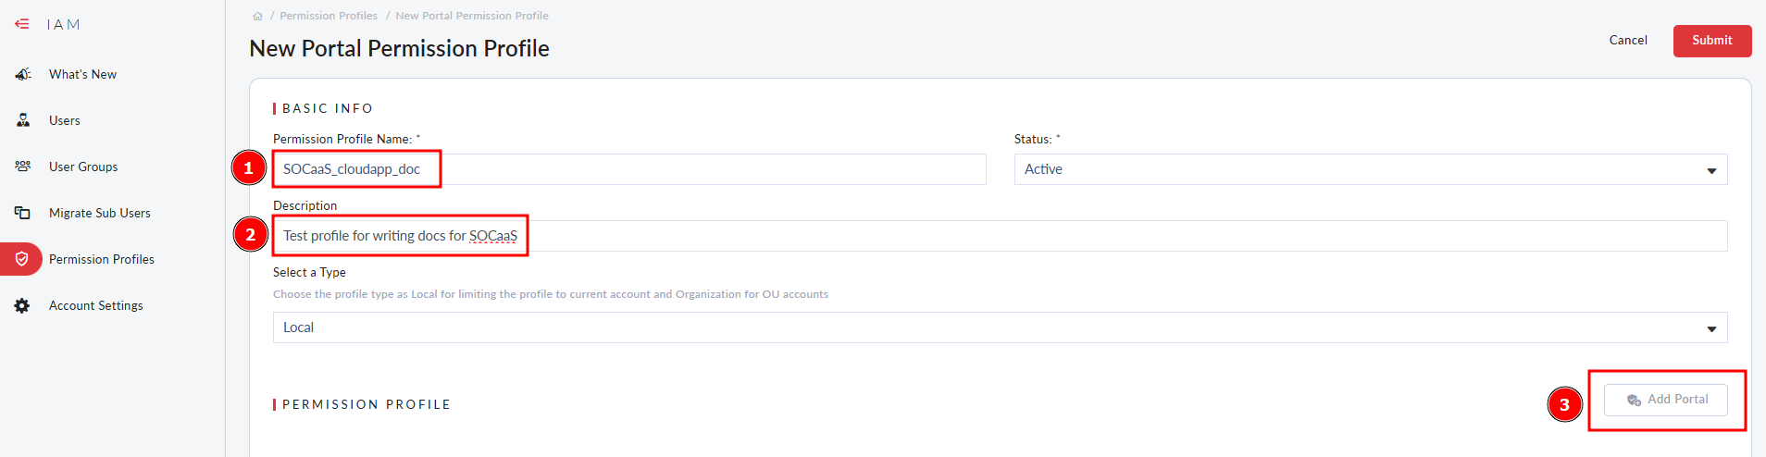The image size is (1766, 457).
Task: Open Permission Profiles breadcrumb link
Action: 329,16
